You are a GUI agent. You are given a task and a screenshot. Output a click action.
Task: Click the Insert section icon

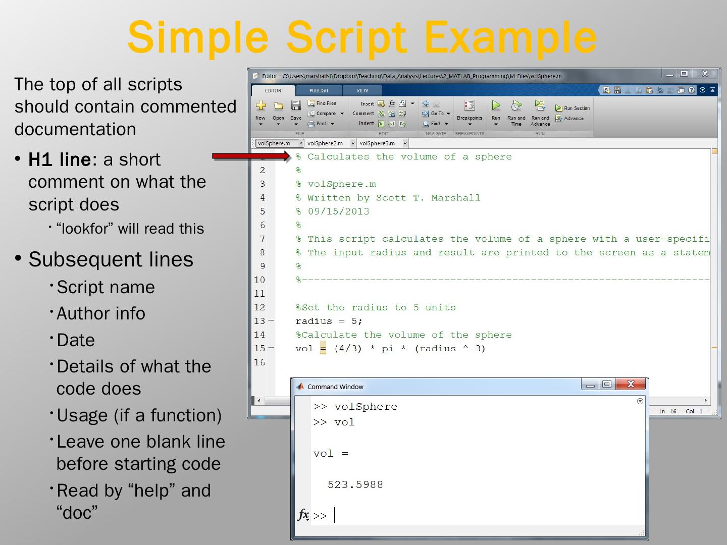click(x=381, y=103)
